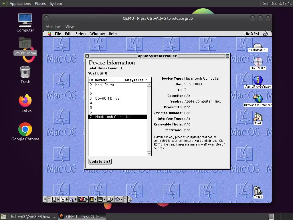Viewport: 293px width, 220px height.
Task: Open the Macintosh HD drive icon
Action: point(258,48)
